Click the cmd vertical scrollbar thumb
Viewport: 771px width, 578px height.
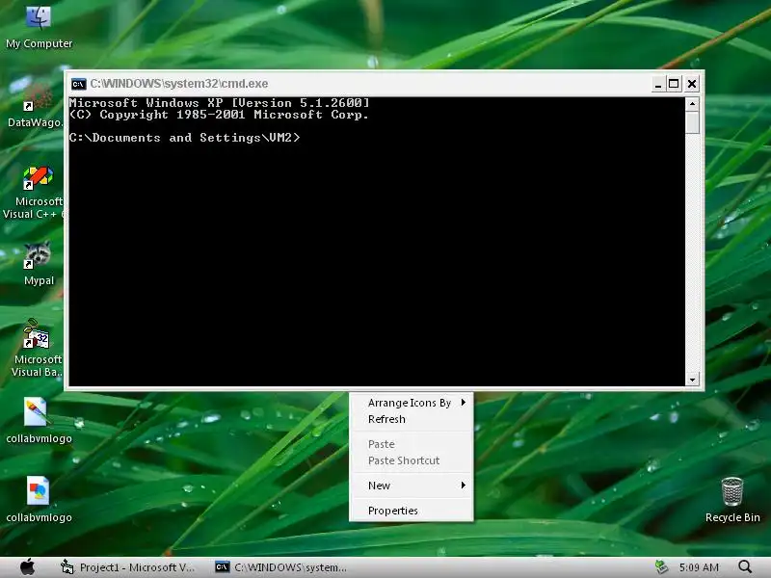[x=692, y=122]
